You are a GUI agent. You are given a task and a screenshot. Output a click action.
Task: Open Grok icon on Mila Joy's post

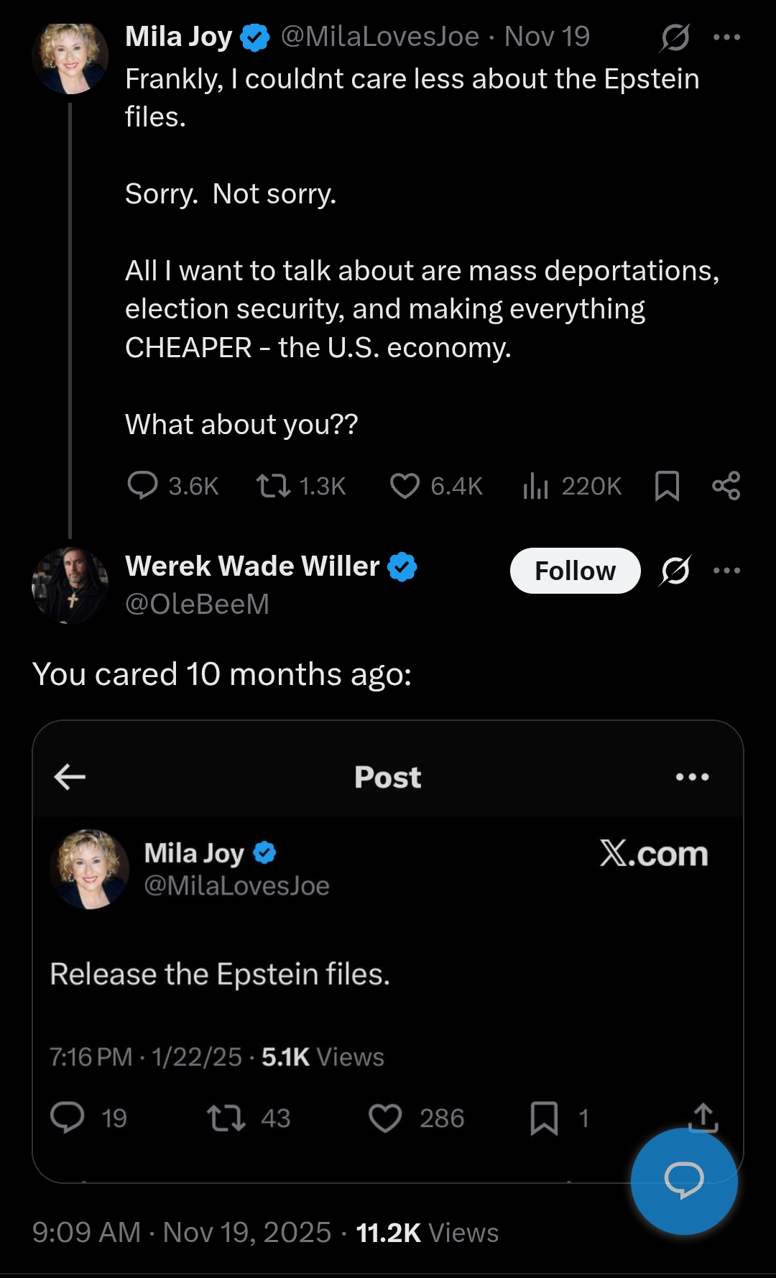675,37
